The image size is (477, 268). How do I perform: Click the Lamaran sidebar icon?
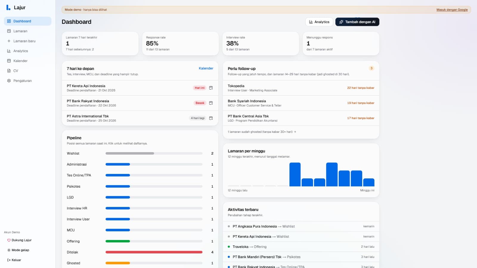point(9,31)
